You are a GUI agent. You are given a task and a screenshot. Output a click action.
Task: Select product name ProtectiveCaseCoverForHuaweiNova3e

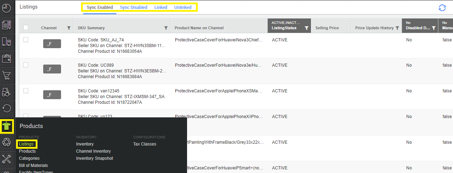[x=219, y=65]
